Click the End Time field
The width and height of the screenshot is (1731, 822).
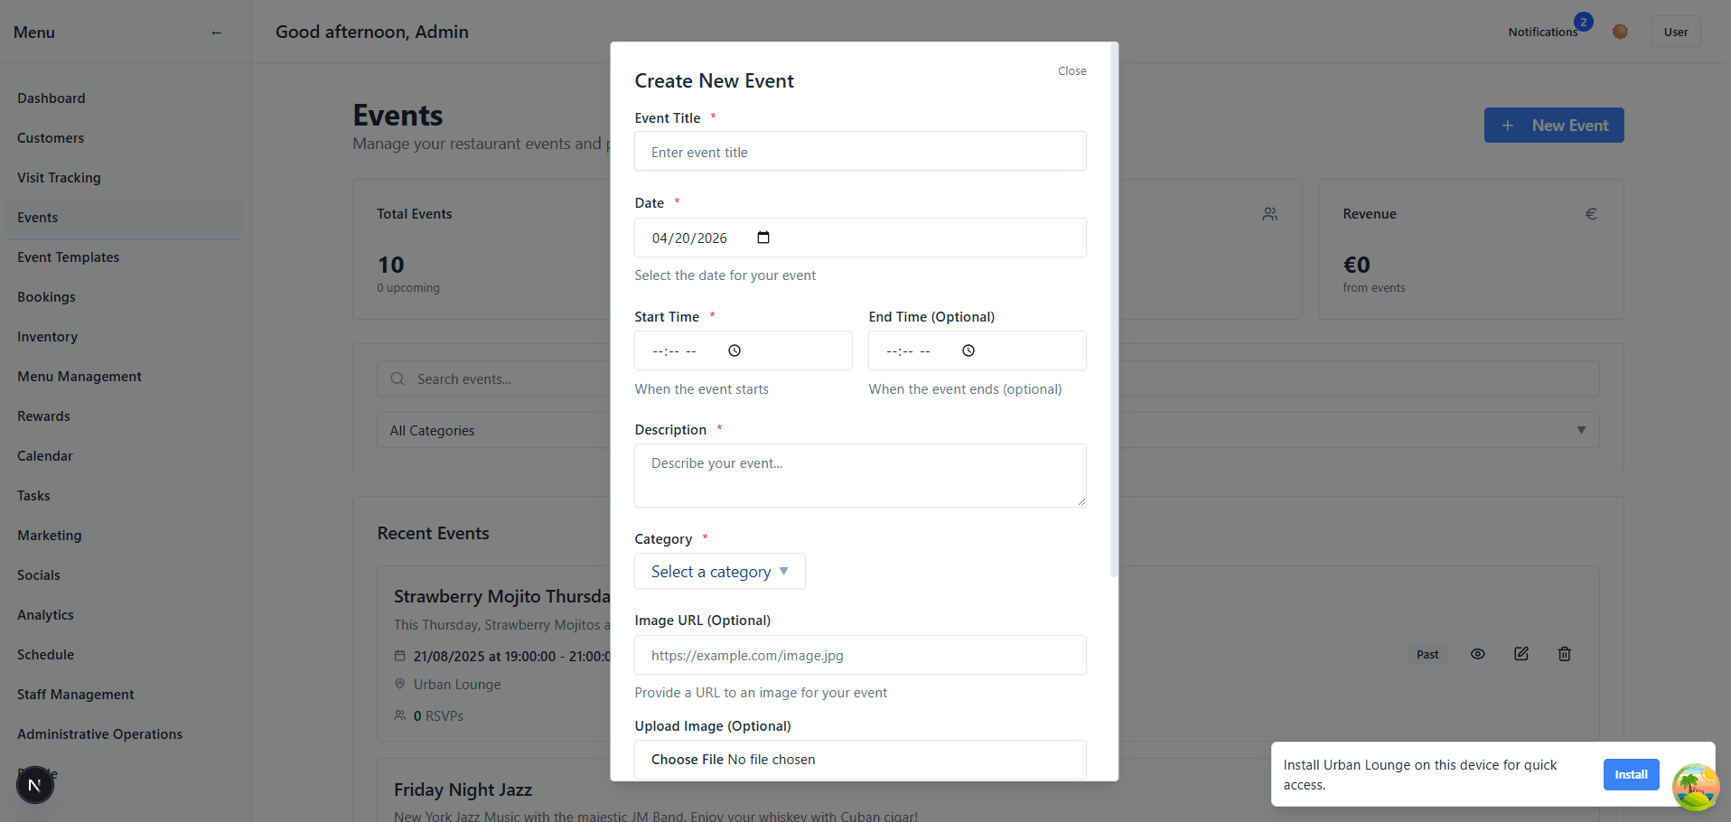click(x=978, y=350)
